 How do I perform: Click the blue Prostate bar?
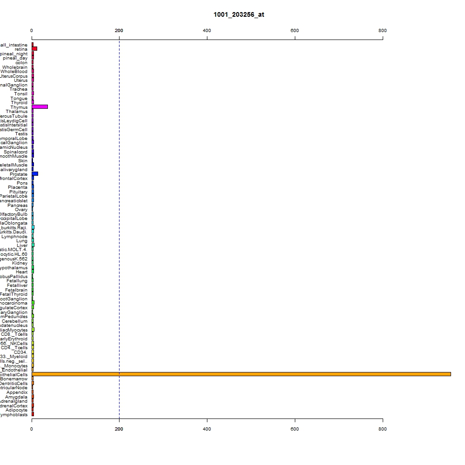click(x=35, y=174)
